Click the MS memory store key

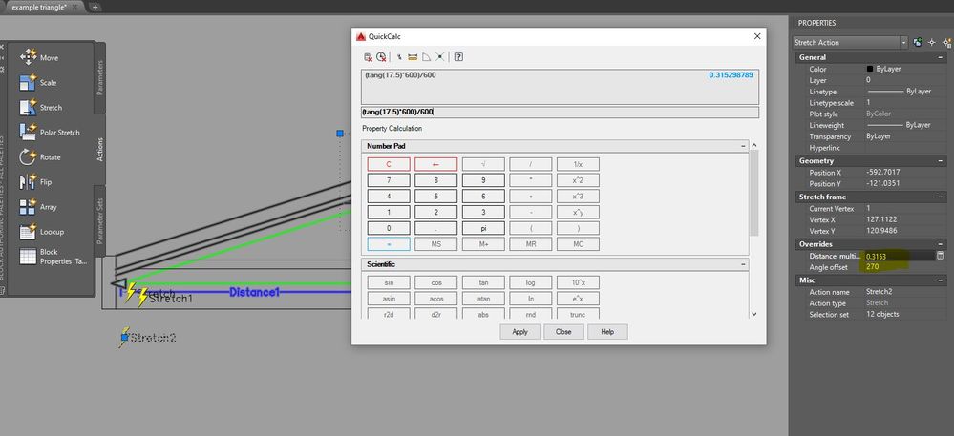click(435, 244)
